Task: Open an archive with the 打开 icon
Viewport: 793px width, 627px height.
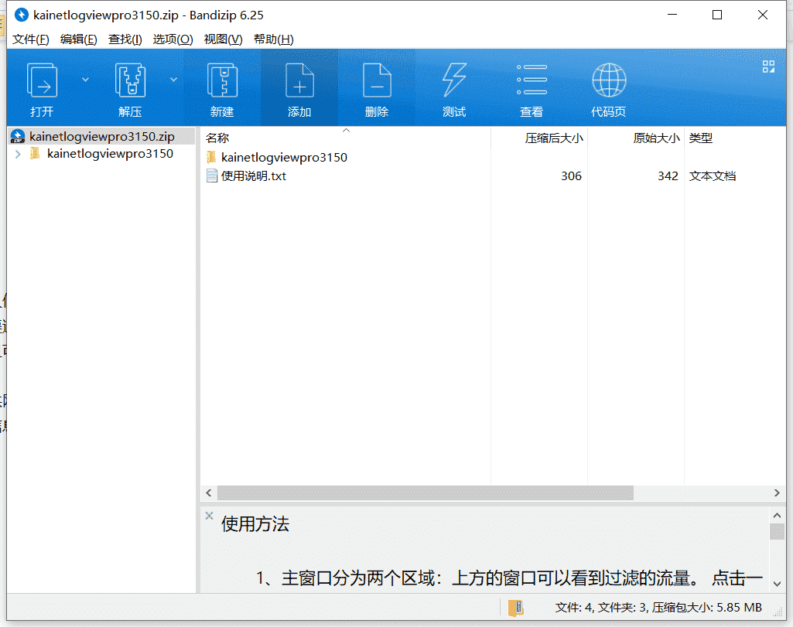Action: pos(42,80)
